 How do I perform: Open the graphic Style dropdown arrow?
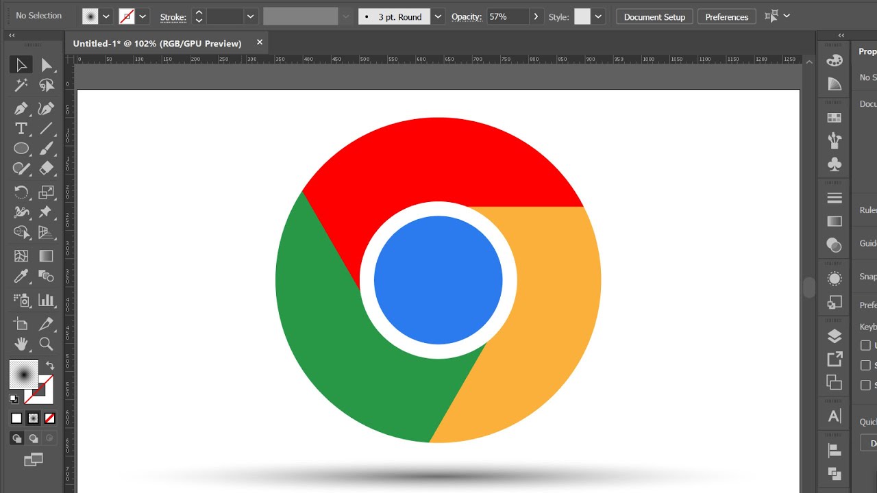pyautogui.click(x=599, y=16)
